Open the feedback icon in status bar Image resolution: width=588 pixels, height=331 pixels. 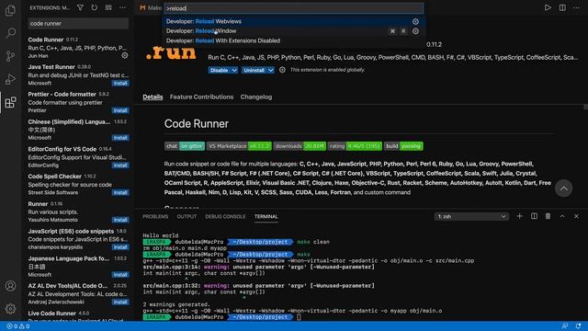(564, 326)
